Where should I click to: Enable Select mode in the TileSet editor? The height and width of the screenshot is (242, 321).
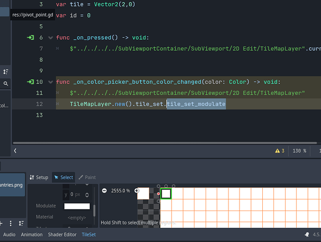[63, 177]
